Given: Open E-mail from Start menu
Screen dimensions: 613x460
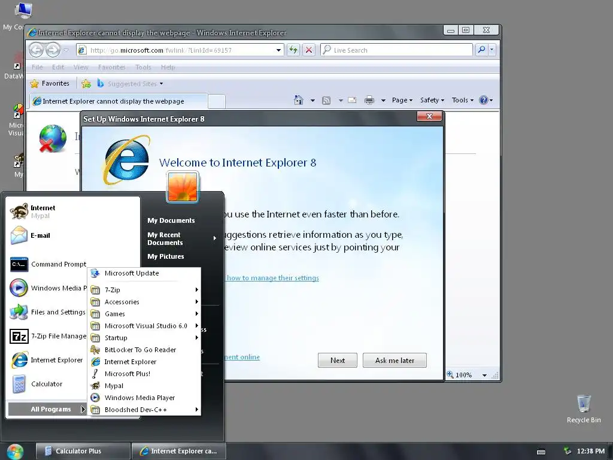Looking at the screenshot, I should tap(72, 235).
